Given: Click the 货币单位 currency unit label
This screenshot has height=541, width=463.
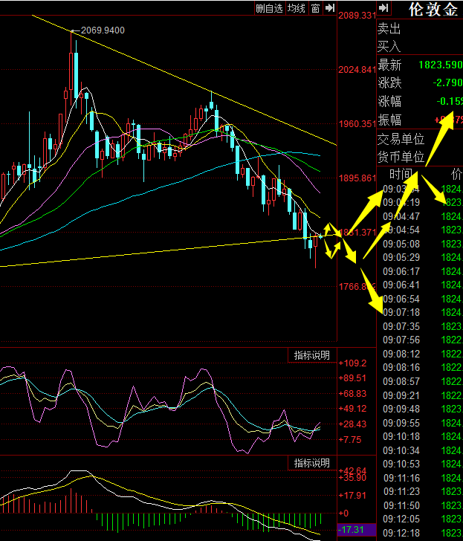Looking at the screenshot, I should 401,157.
